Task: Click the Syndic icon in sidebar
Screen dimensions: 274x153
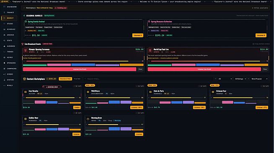Action: coord(4,74)
